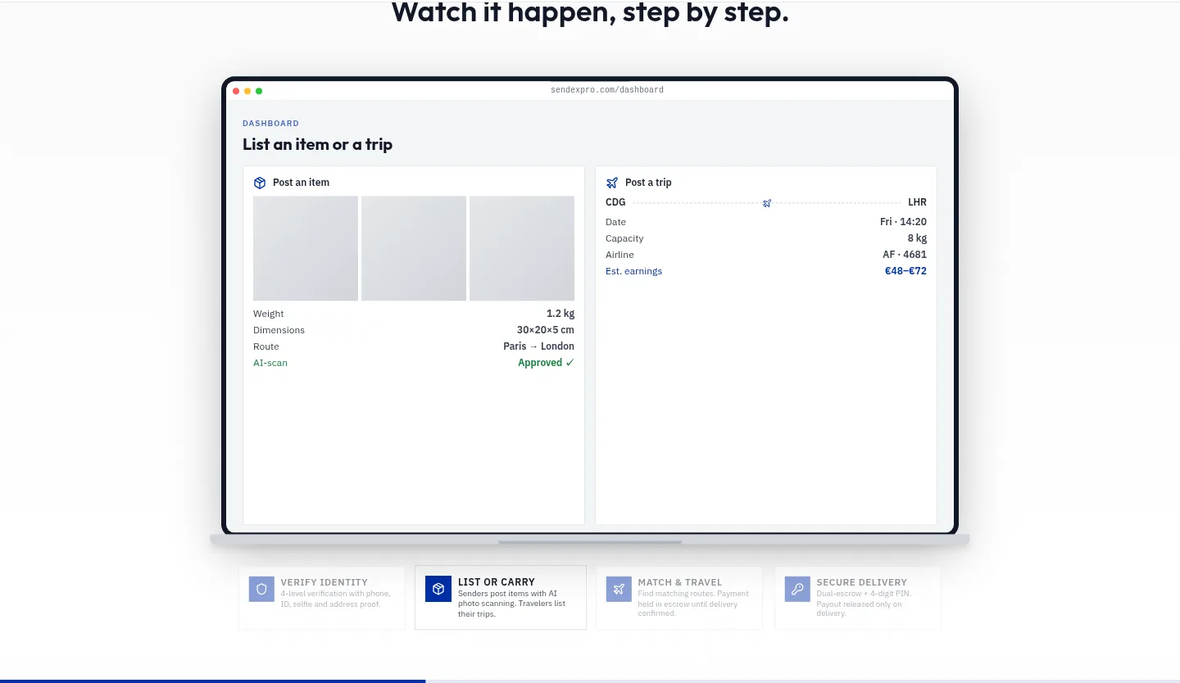
Task: Click the green Approved ✓ status
Action: tap(546, 363)
